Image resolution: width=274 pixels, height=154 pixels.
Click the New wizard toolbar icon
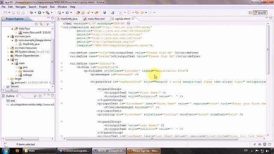[x=5, y=13]
